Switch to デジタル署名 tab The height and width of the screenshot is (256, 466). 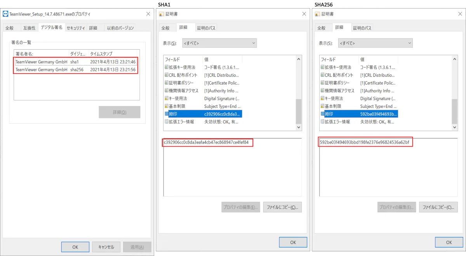(52, 27)
